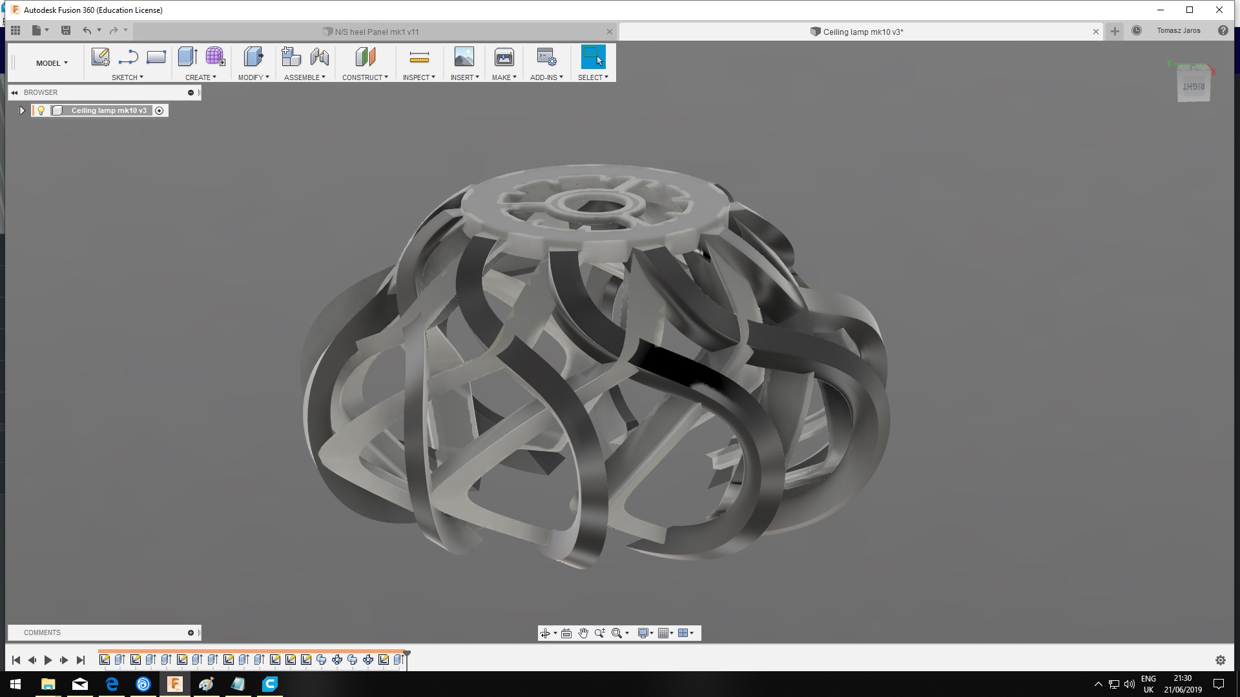Open timeline settings gear
1240x697 pixels.
coord(1220,660)
